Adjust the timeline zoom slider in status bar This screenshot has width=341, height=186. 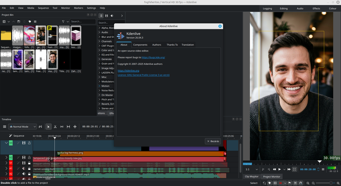click(326, 183)
